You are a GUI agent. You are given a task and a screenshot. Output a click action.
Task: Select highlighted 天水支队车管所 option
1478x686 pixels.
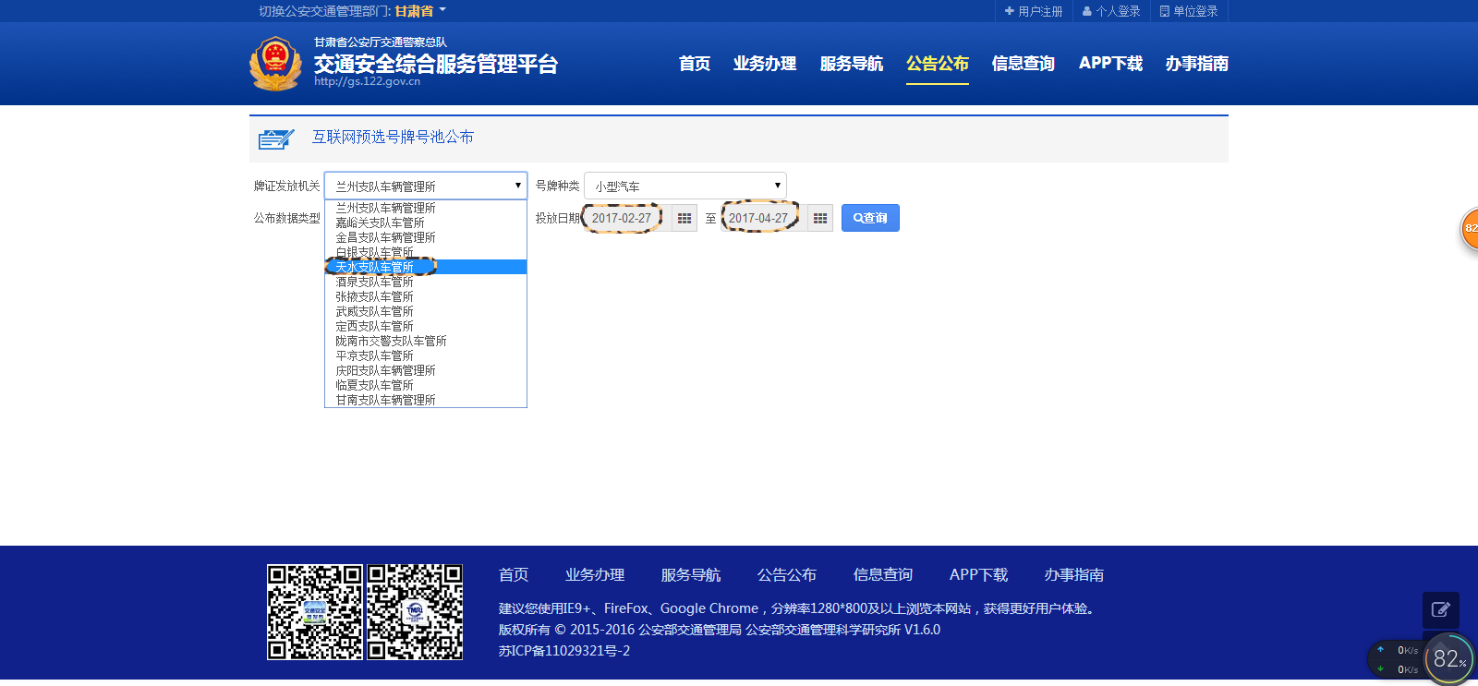(x=426, y=267)
